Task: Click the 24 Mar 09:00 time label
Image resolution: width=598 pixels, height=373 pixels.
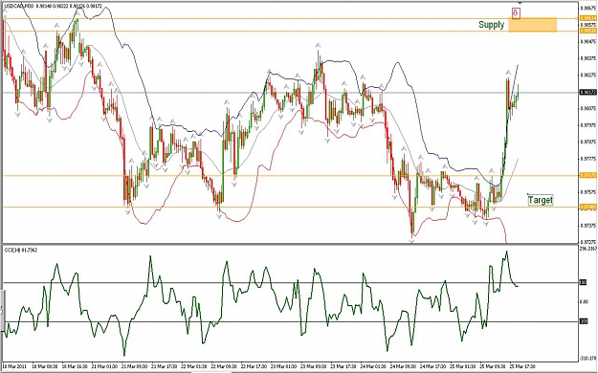Action: [403, 366]
